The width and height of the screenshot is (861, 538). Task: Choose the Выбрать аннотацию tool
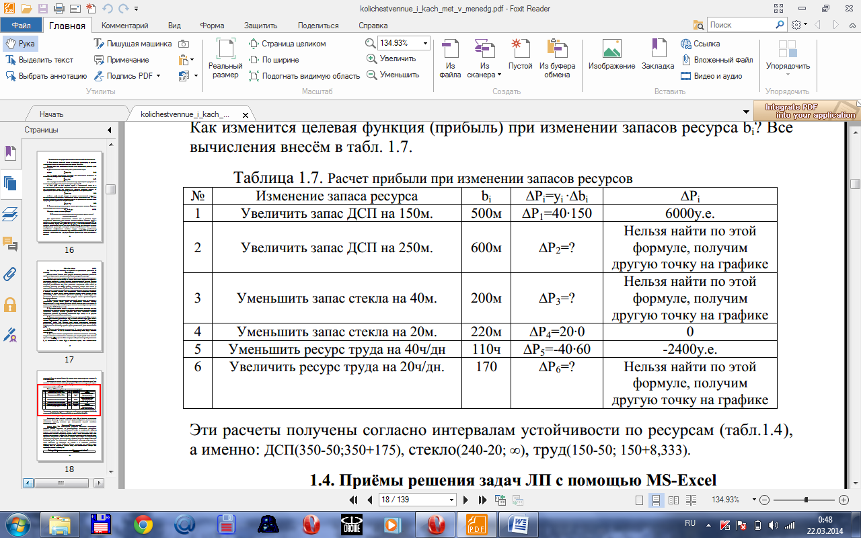pos(46,76)
